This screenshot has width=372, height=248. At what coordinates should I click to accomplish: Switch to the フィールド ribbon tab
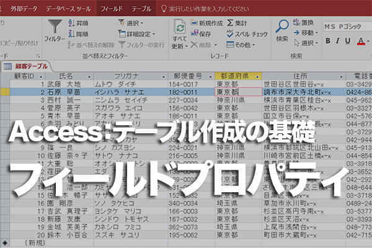(x=112, y=9)
